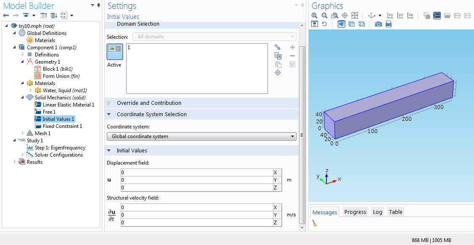474x245 pixels.
Task: Toggle the Active selection ON switch
Action: 115,49
